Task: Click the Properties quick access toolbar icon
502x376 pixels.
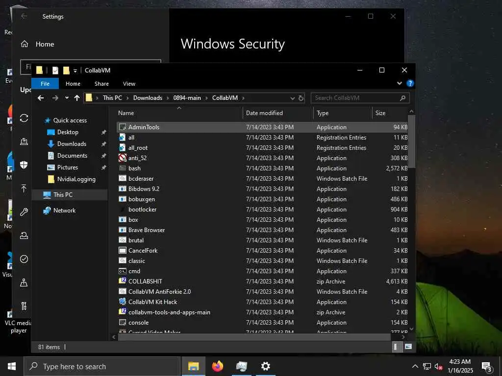Action: (x=55, y=70)
